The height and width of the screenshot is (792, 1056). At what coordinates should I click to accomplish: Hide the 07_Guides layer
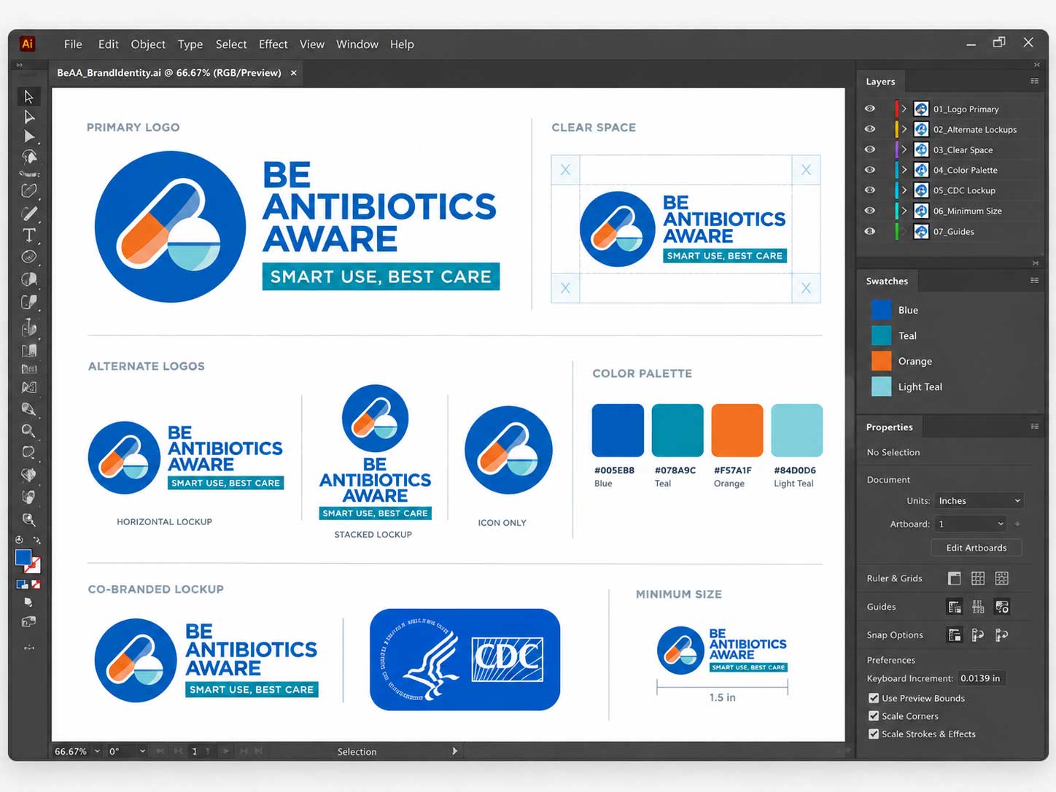pos(870,231)
